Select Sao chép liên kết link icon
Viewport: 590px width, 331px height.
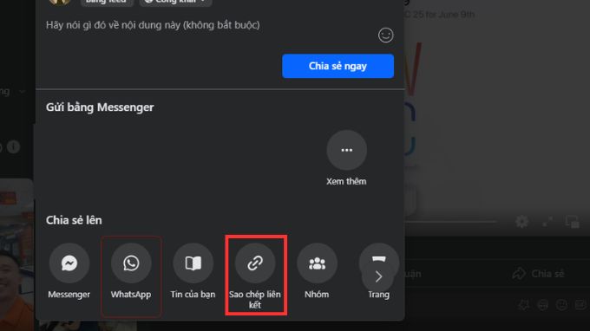click(x=255, y=263)
